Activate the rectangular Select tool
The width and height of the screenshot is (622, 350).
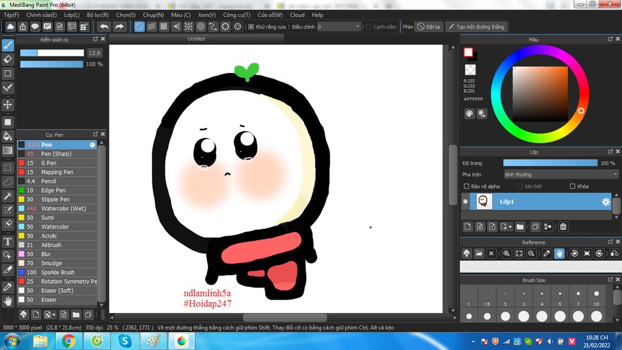click(7, 168)
